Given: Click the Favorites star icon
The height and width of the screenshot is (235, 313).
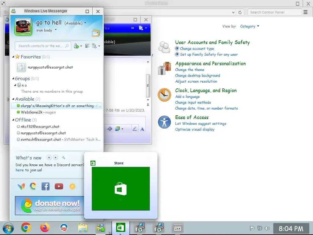Looking at the screenshot, I should (x=17, y=57).
